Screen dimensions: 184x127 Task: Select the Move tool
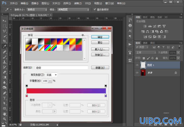(x=4, y=21)
